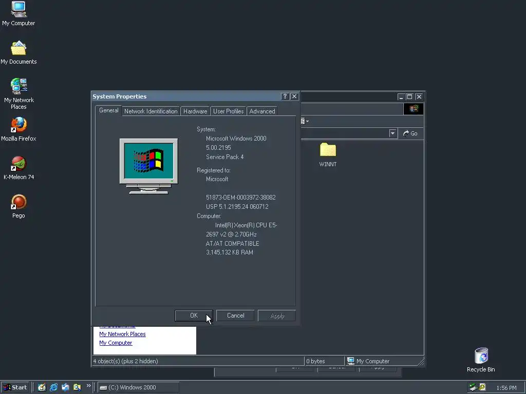The image size is (526, 394).
Task: Open the folder search quick launch icon
Action: click(77, 387)
